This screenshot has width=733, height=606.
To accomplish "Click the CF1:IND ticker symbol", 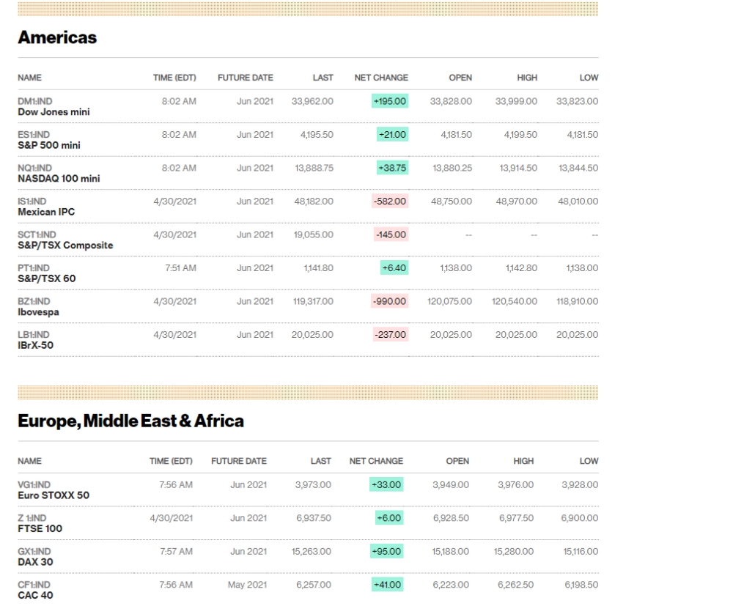I will point(34,585).
